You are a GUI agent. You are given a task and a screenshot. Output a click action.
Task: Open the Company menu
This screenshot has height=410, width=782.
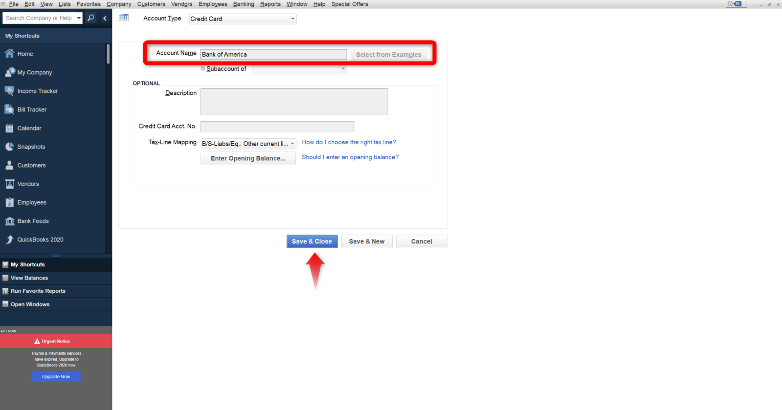click(x=119, y=4)
